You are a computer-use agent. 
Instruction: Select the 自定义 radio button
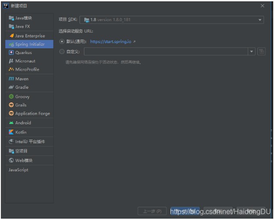point(62,51)
